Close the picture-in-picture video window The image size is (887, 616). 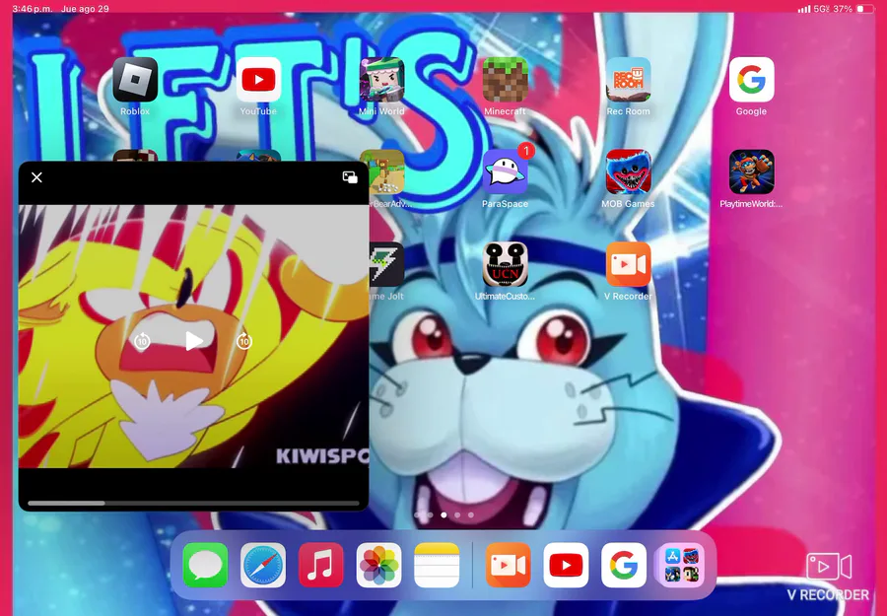pyautogui.click(x=36, y=177)
